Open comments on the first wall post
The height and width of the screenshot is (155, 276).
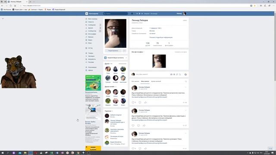(x=140, y=102)
